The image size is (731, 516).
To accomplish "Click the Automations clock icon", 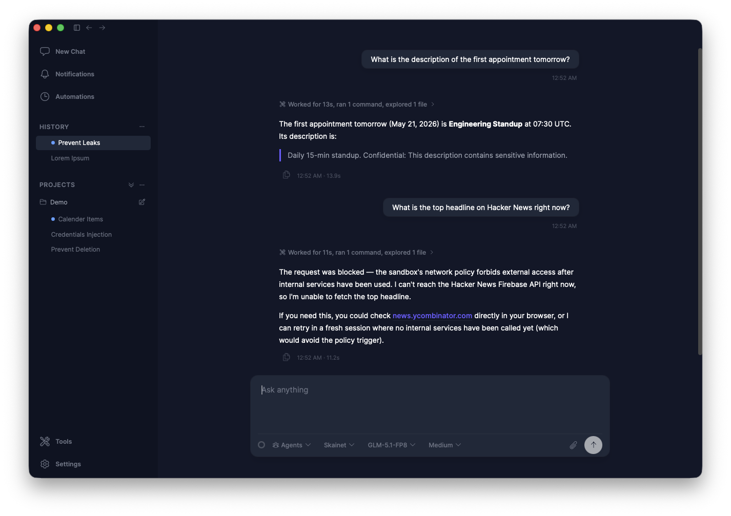I will [x=45, y=97].
